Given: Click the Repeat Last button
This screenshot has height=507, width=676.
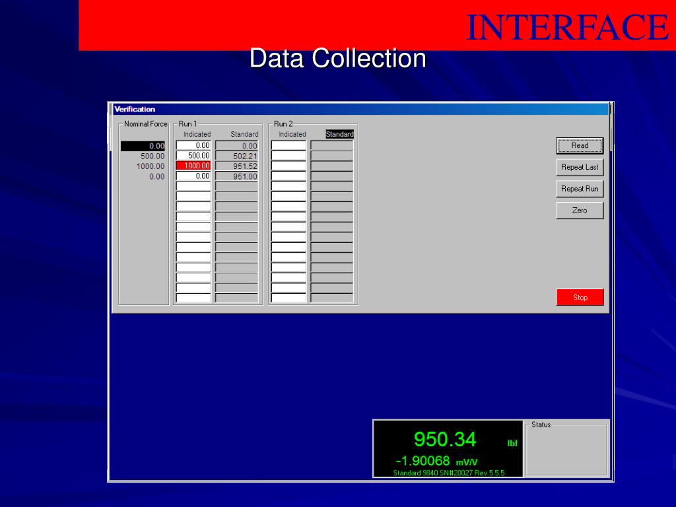Looking at the screenshot, I should pos(580,167).
